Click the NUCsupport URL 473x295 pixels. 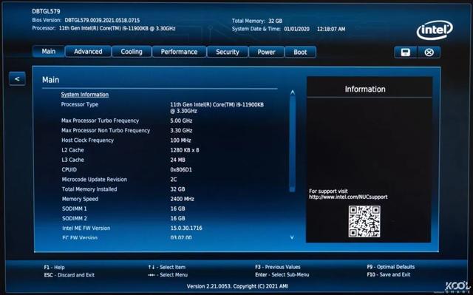pos(348,197)
